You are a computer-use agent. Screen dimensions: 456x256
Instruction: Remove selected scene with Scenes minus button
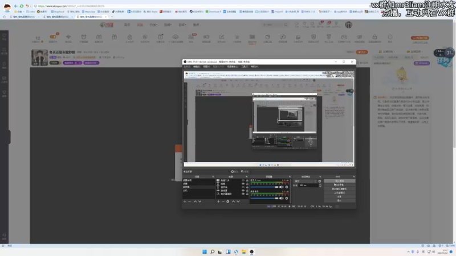190,201
